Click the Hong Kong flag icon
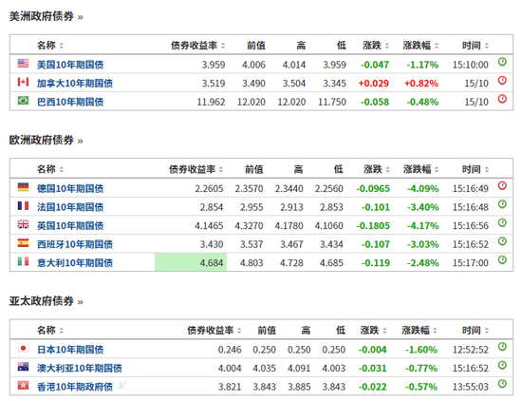 pos(23,386)
